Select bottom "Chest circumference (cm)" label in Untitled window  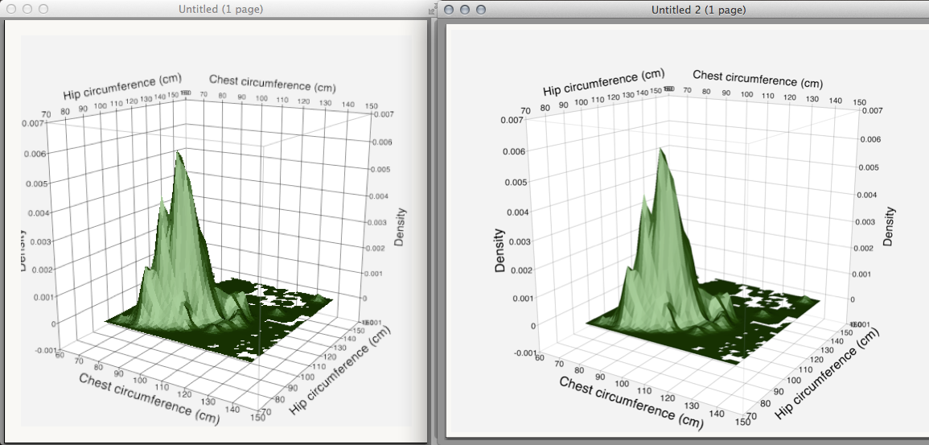[150, 398]
